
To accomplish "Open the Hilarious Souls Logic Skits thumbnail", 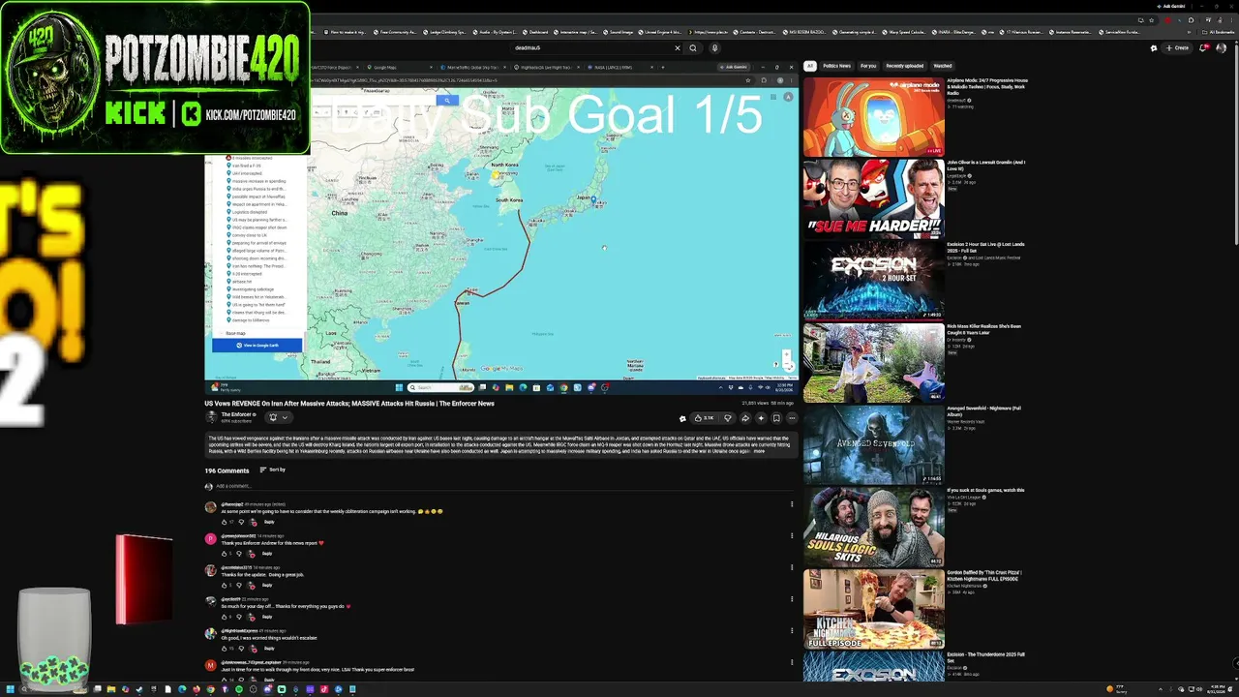I will pos(873,527).
